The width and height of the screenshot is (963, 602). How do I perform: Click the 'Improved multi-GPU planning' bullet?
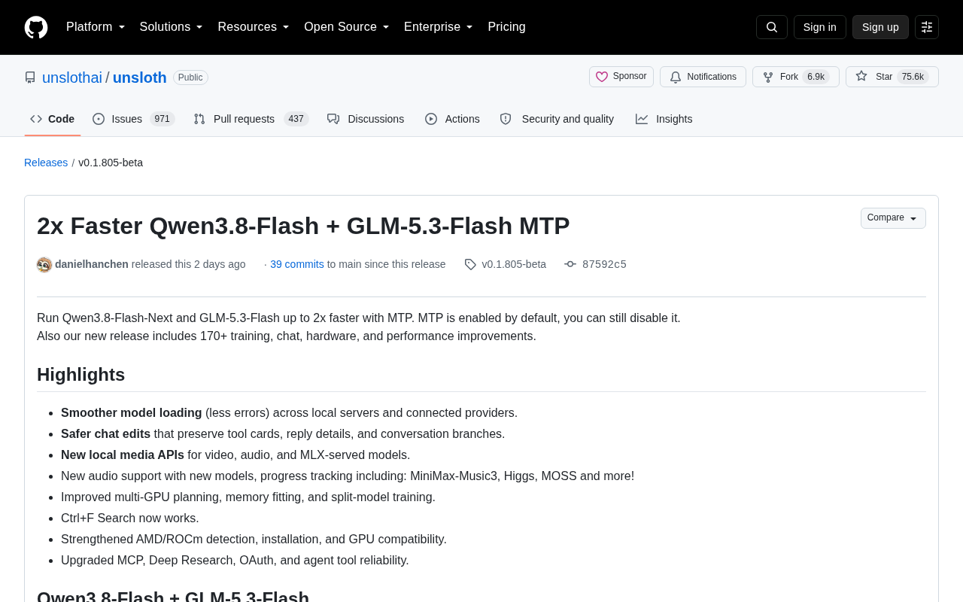248,497
